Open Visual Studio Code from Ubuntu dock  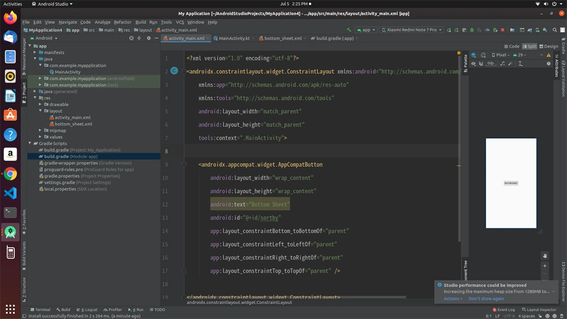(10, 193)
